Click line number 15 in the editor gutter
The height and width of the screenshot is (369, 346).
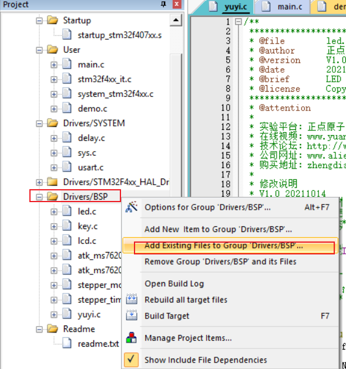[226, 156]
